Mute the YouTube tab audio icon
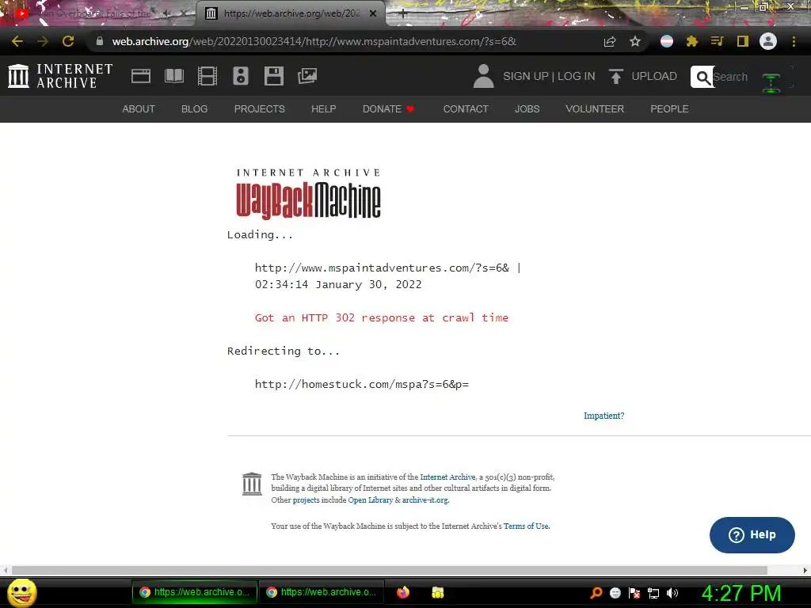Screen dimensions: 811x608 click(168, 13)
